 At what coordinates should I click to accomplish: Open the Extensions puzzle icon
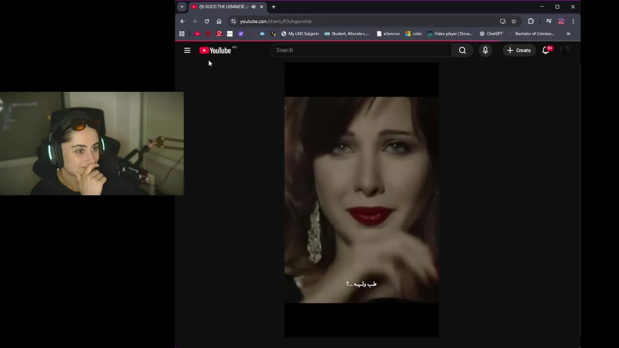531,21
